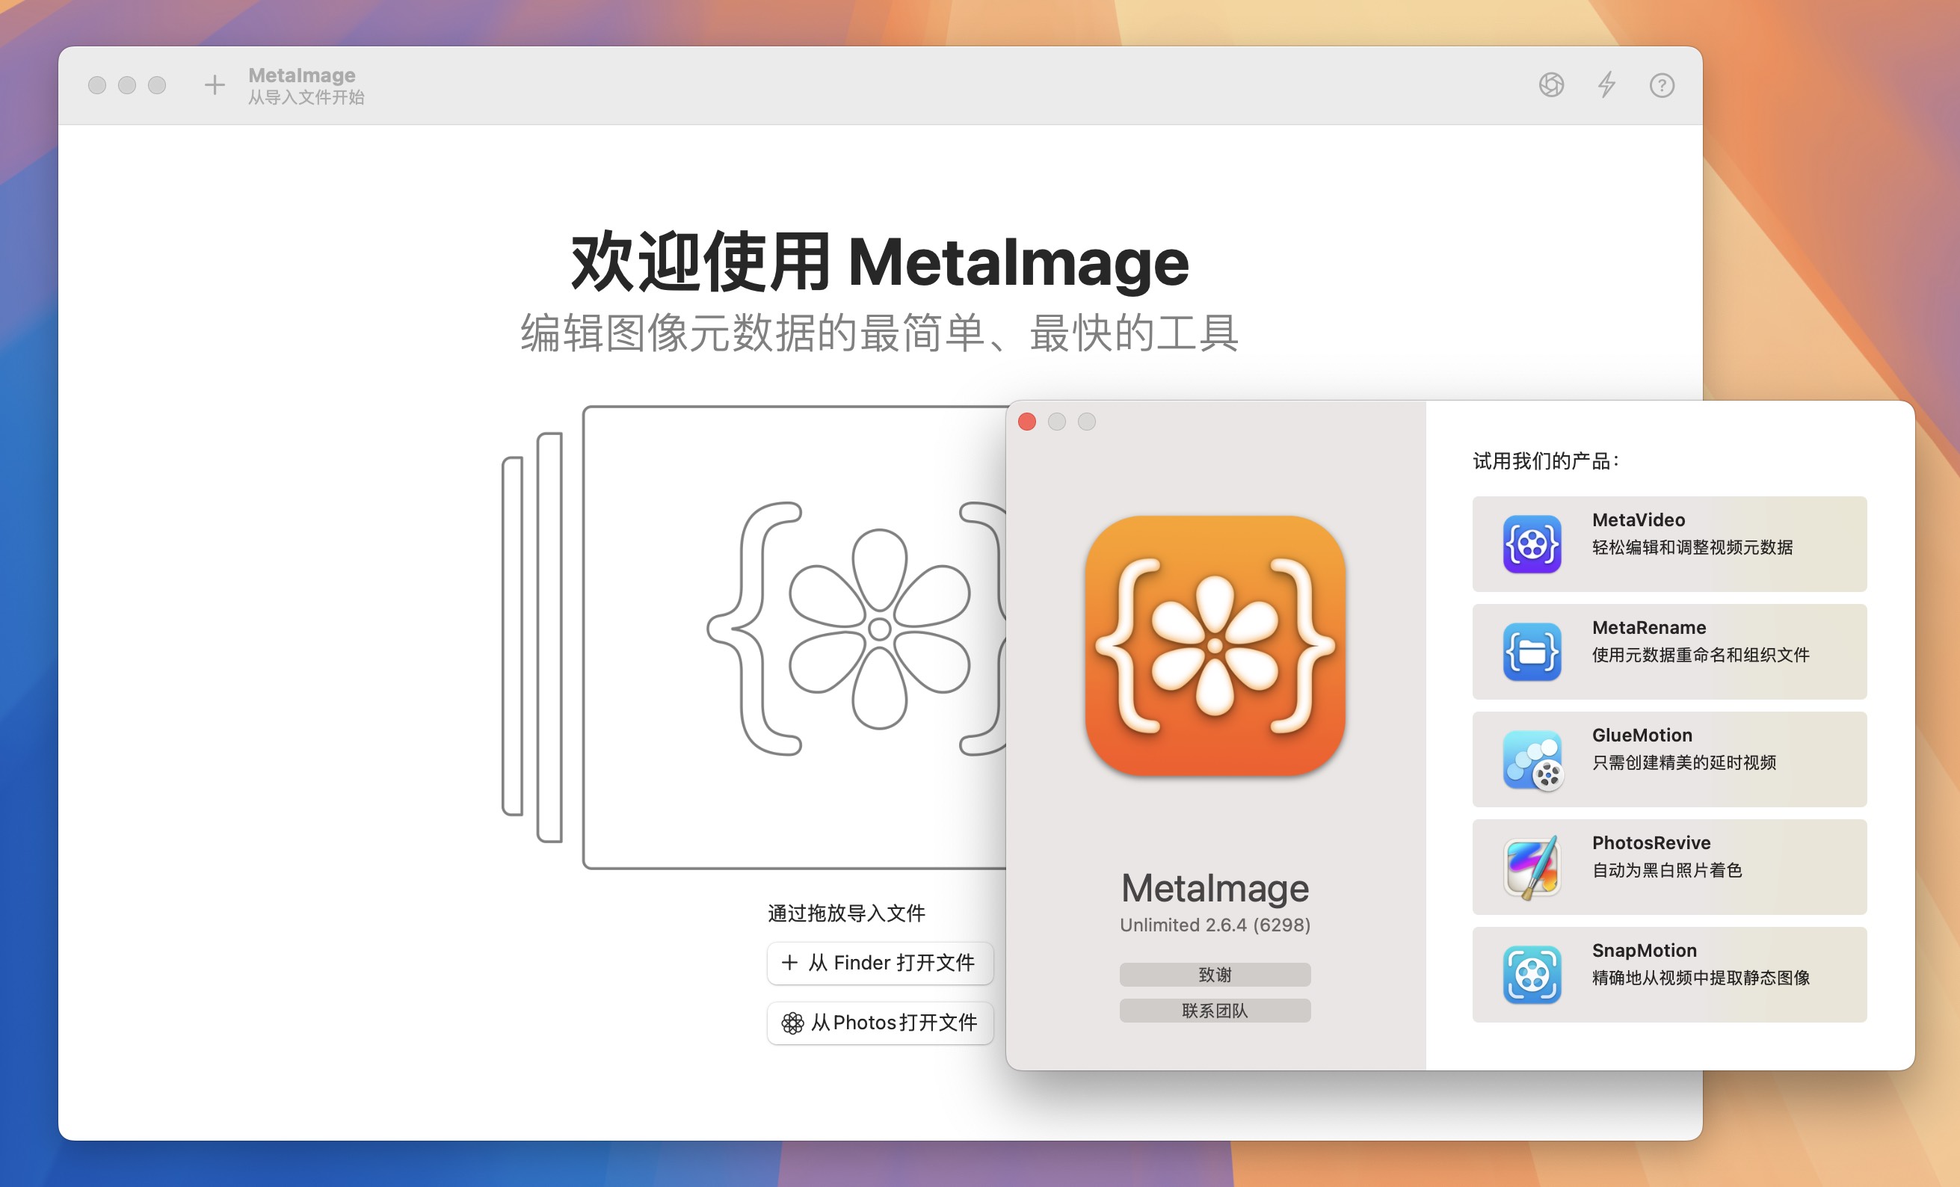
Task: Click the PhotosRevive paintbrush icon
Action: tap(1531, 867)
